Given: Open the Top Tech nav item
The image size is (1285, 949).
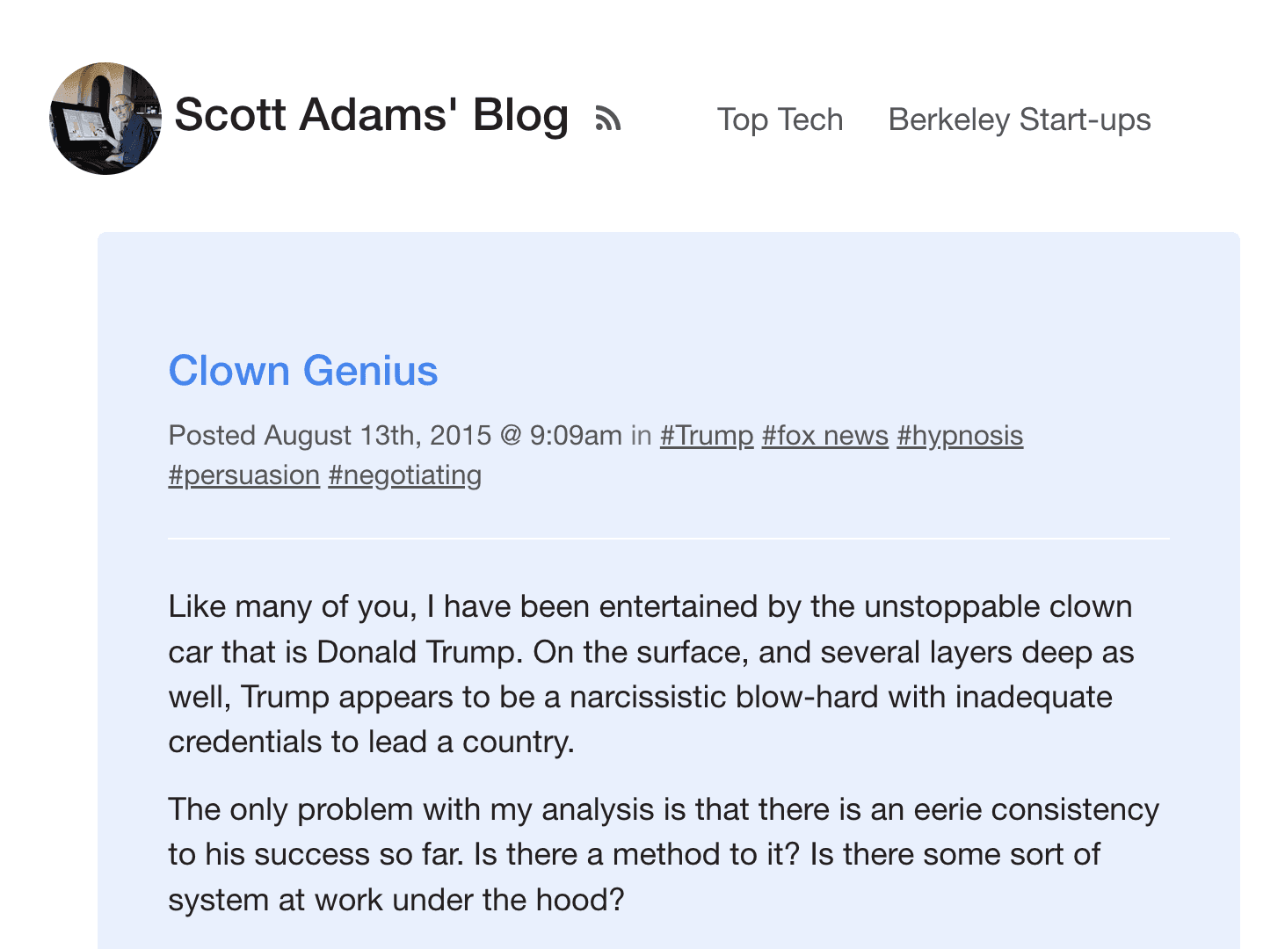Looking at the screenshot, I should (780, 120).
